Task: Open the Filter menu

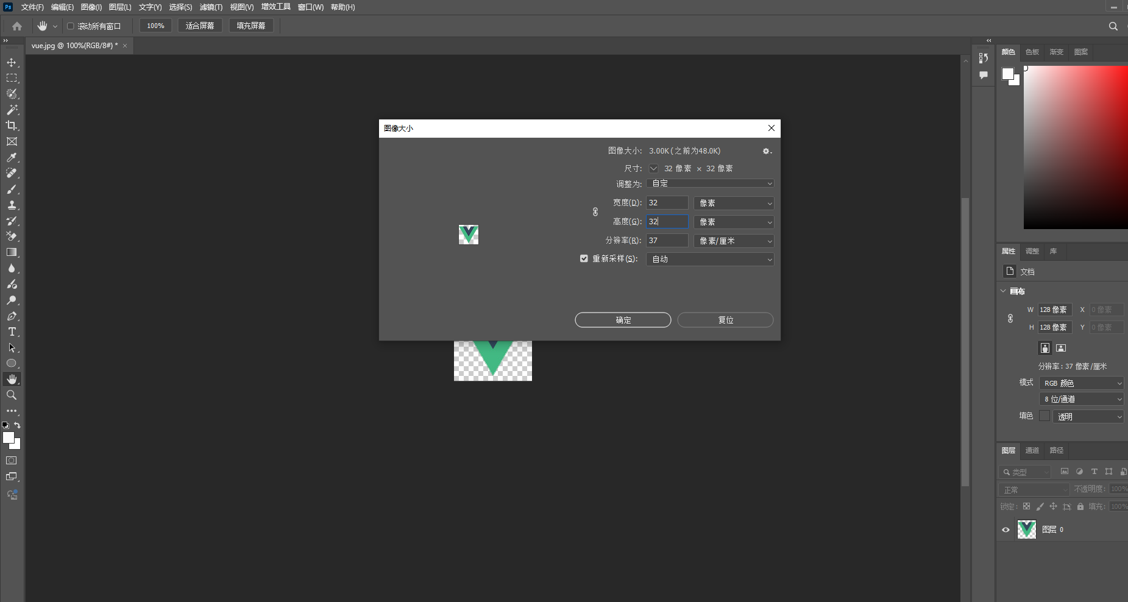Action: (211, 7)
